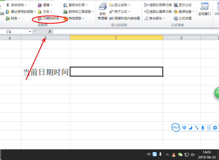Click 根据所选内容创建 button
This screenshot has width=219, height=160.
(124, 18)
